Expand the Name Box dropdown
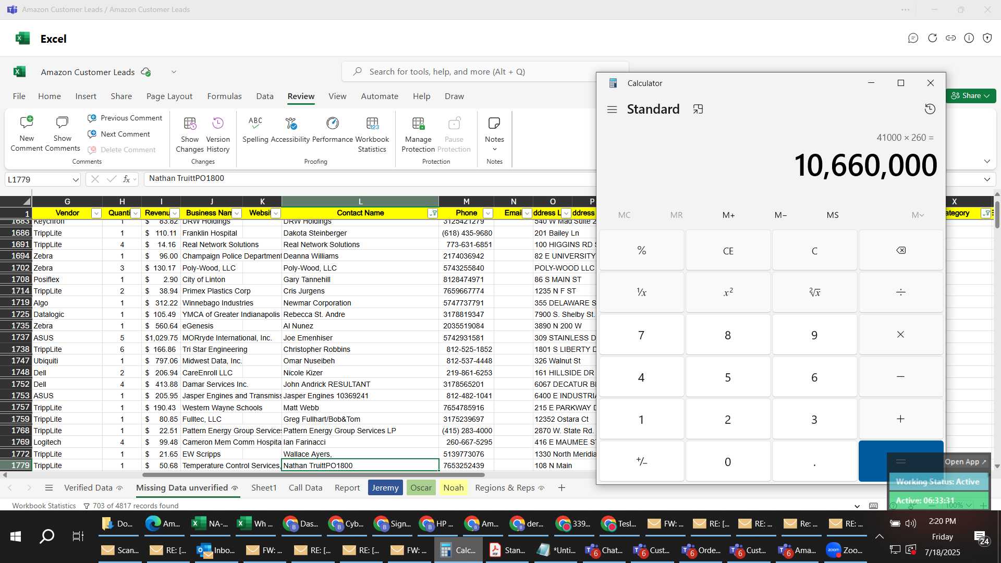The height and width of the screenshot is (563, 1001). [75, 180]
